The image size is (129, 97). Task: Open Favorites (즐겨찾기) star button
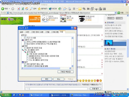tap(43, 9)
